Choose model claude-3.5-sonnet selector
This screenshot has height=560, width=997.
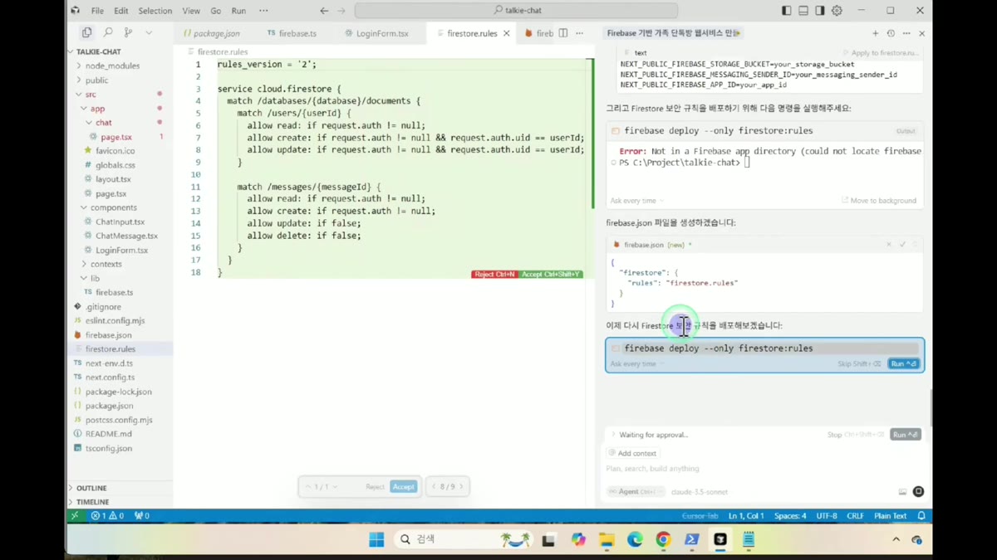[x=700, y=492]
